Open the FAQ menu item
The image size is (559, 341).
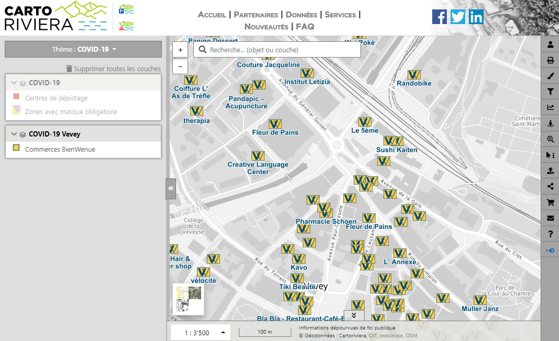305,27
